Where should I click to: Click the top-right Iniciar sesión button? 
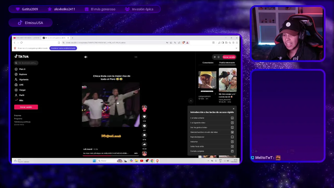[x=229, y=57]
